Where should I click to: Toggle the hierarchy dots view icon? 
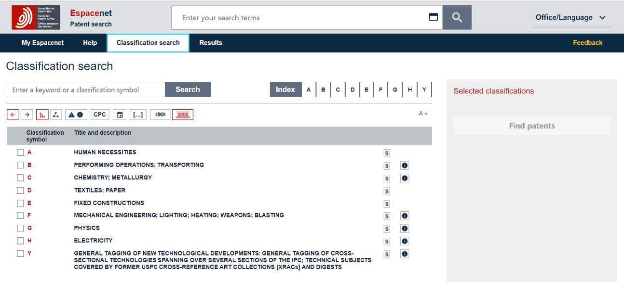click(42, 115)
